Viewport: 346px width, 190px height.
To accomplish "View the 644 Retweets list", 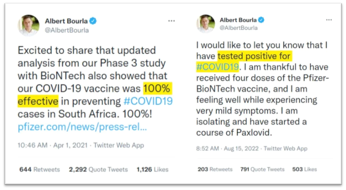I will [x=40, y=169].
